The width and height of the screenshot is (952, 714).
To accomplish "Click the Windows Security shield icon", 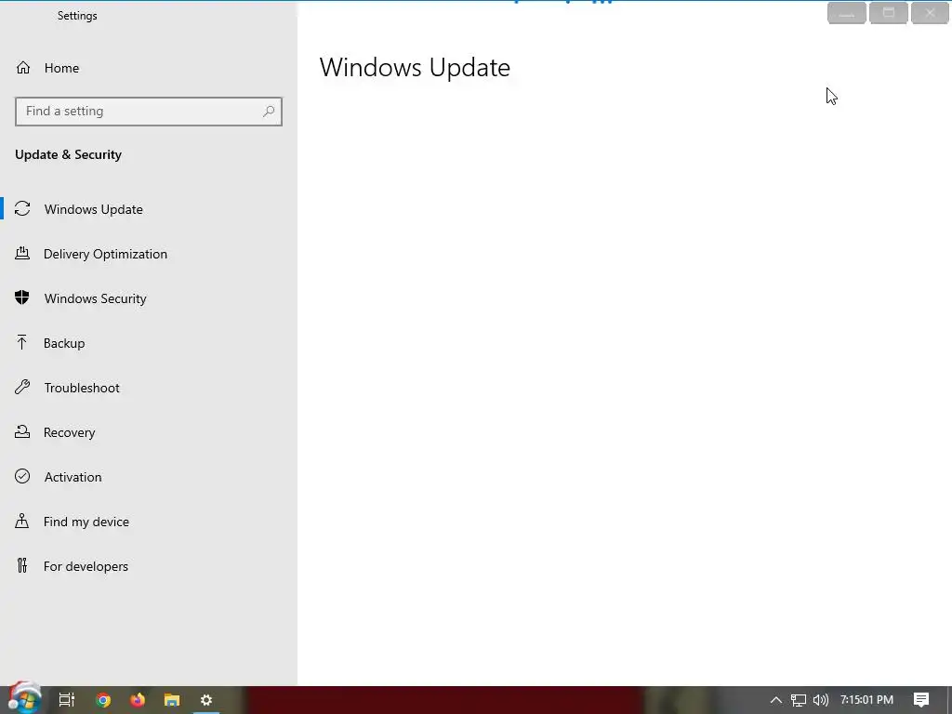I will pyautogui.click(x=22, y=297).
